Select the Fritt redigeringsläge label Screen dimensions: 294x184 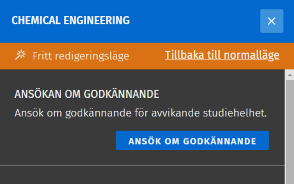click(81, 56)
